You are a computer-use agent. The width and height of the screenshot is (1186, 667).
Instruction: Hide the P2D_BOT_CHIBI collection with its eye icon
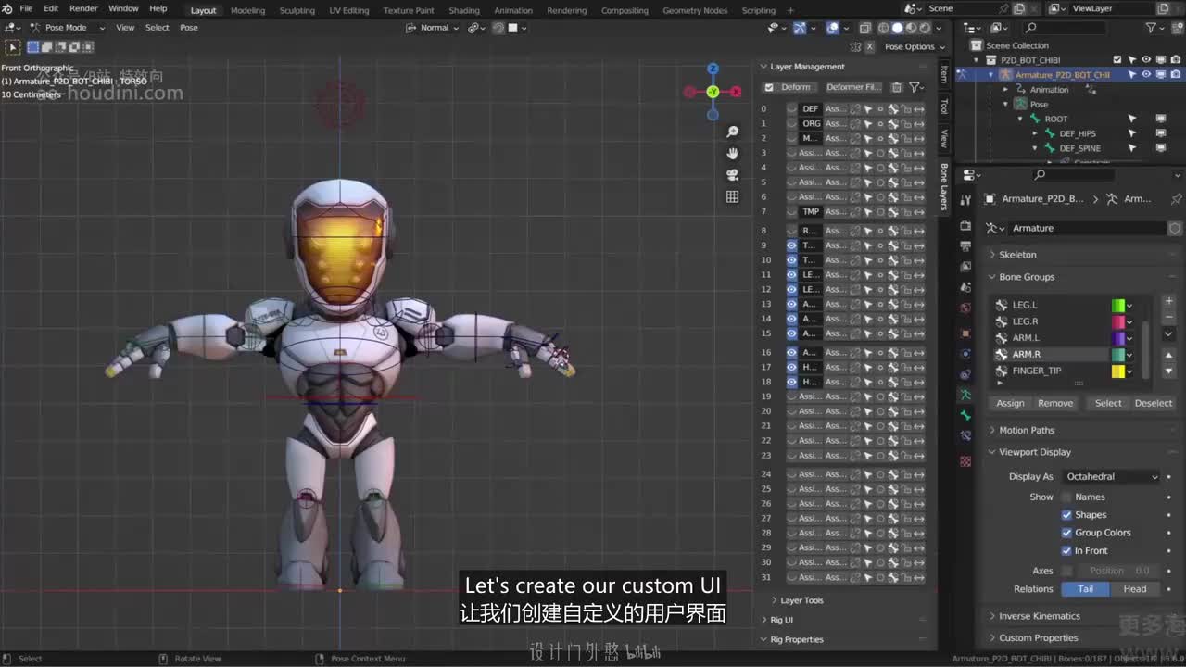pos(1146,60)
